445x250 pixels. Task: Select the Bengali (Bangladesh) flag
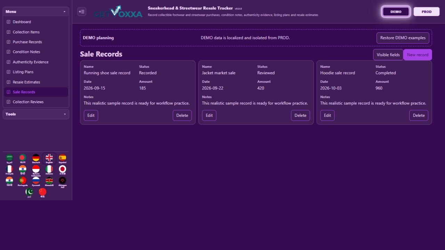[x=23, y=159]
